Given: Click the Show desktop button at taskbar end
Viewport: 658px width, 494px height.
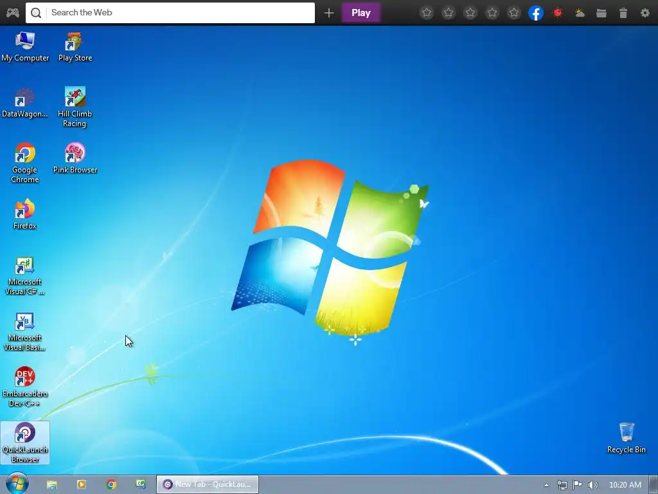Looking at the screenshot, I should (654, 485).
